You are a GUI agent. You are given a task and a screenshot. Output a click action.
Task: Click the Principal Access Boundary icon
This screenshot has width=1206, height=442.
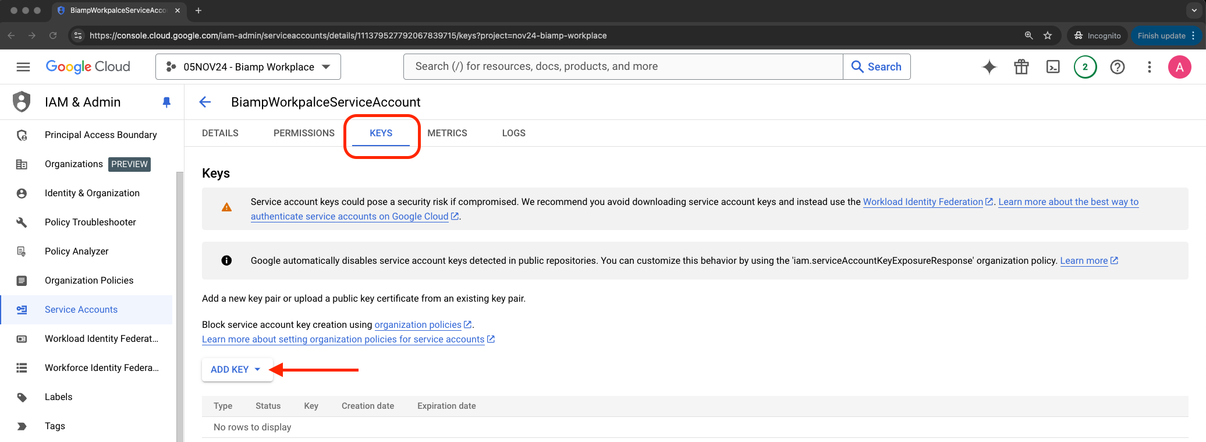coord(22,135)
